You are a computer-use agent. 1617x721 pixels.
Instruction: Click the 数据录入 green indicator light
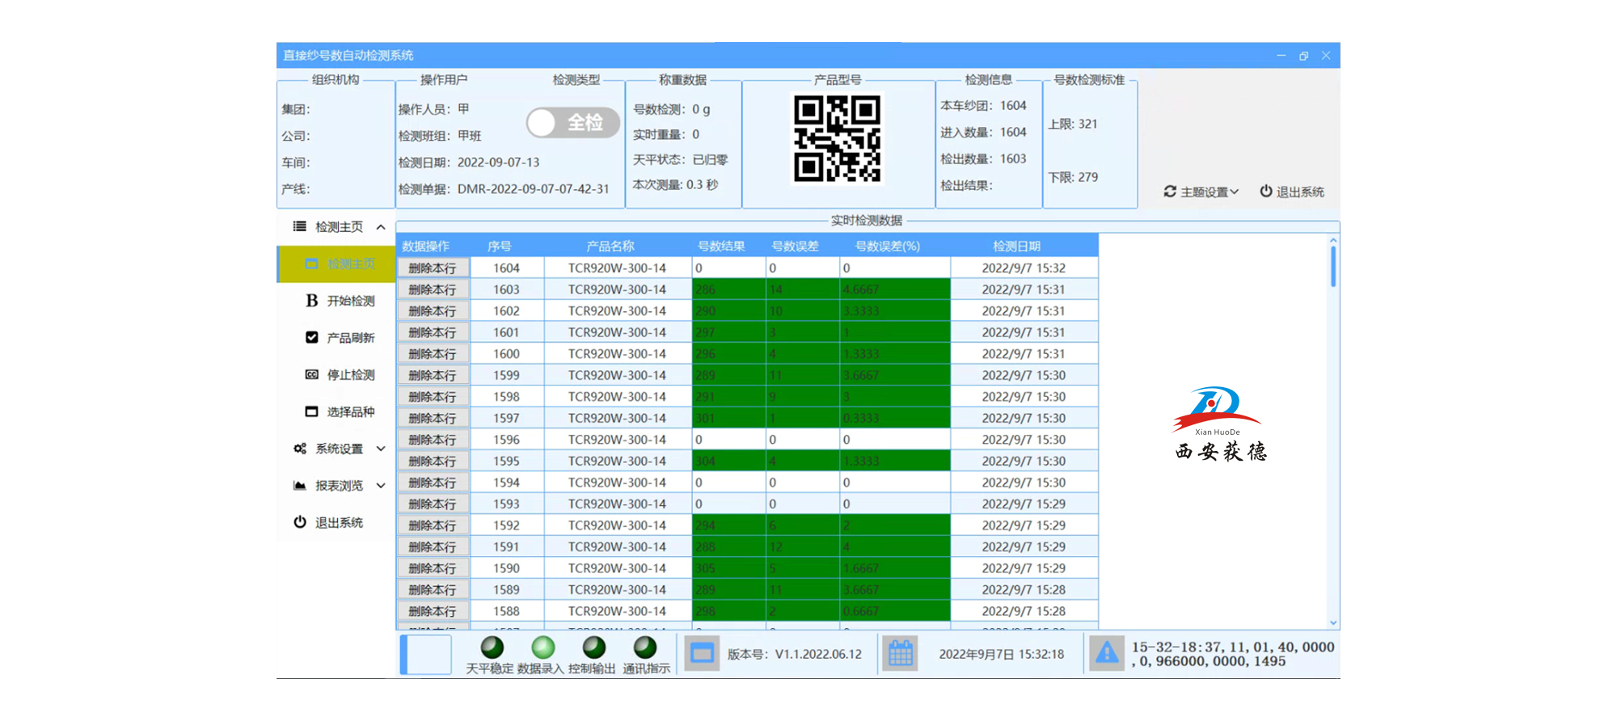coord(543,647)
